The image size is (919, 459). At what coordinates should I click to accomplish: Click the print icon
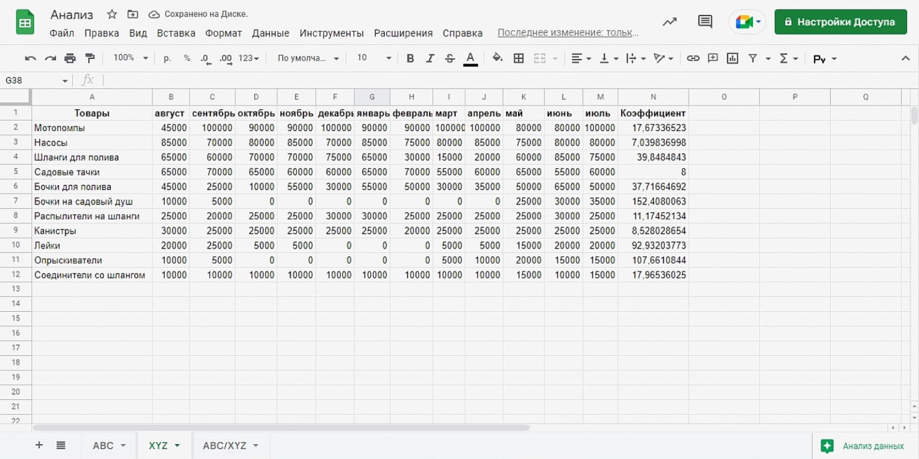click(70, 58)
